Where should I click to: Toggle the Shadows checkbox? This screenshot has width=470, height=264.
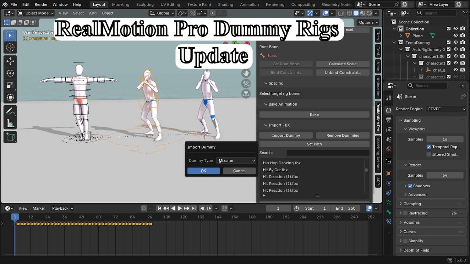[x=410, y=186]
